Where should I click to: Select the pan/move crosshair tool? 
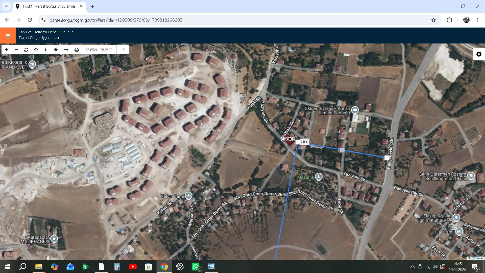36,50
